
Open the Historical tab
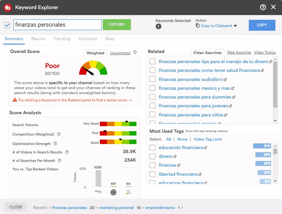pos(88,39)
